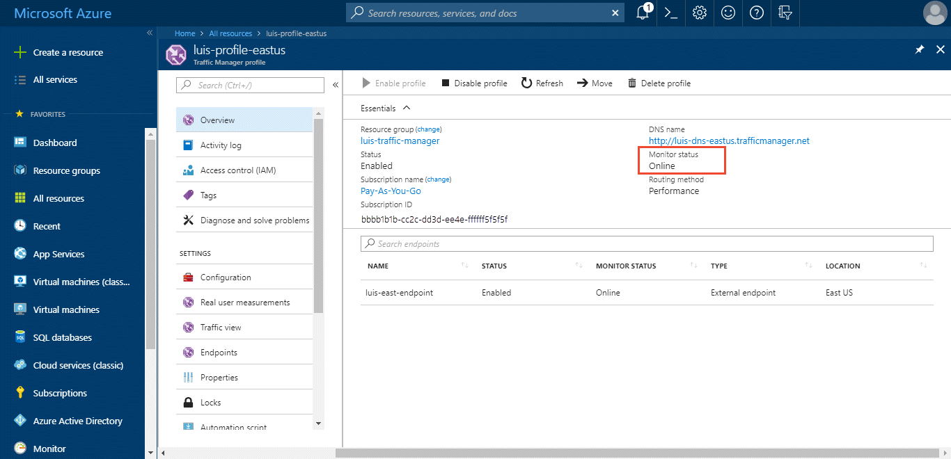Click change next to Subscription name
The image size is (951, 459).
439,179
